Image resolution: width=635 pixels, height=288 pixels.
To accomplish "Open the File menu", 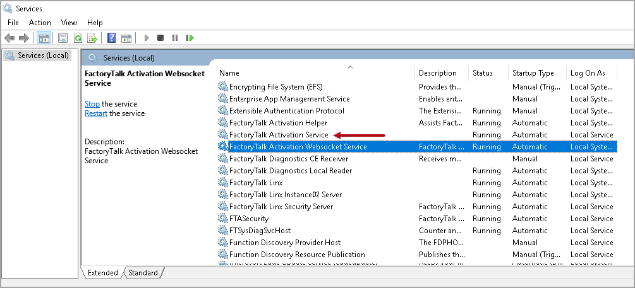I will point(13,23).
